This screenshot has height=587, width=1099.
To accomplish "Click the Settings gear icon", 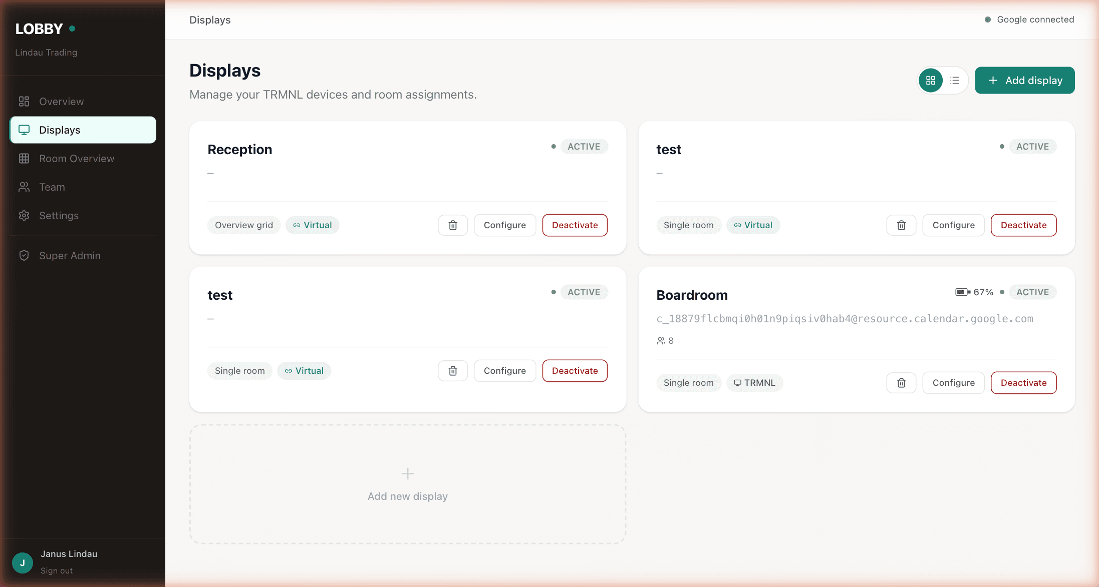I will (24, 216).
